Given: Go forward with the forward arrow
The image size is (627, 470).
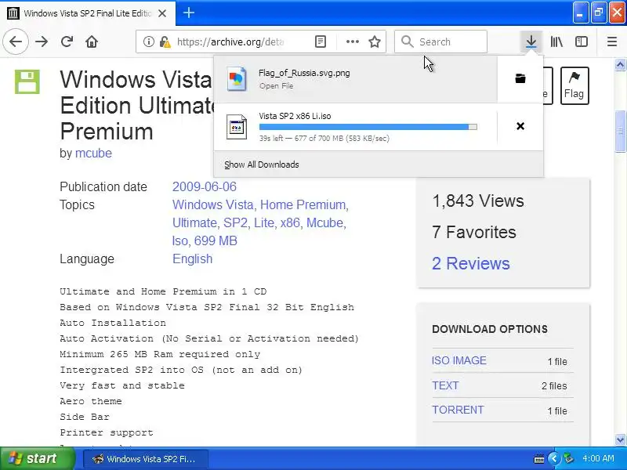Looking at the screenshot, I should coord(42,42).
